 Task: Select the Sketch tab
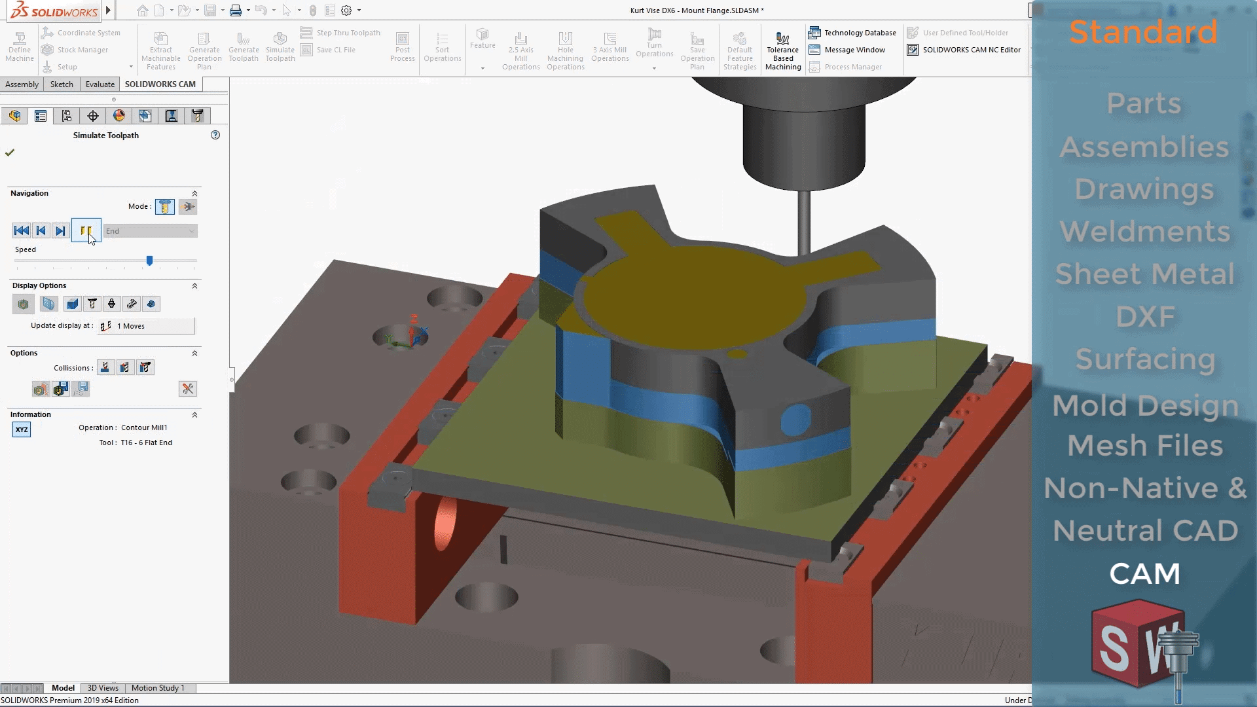(62, 84)
